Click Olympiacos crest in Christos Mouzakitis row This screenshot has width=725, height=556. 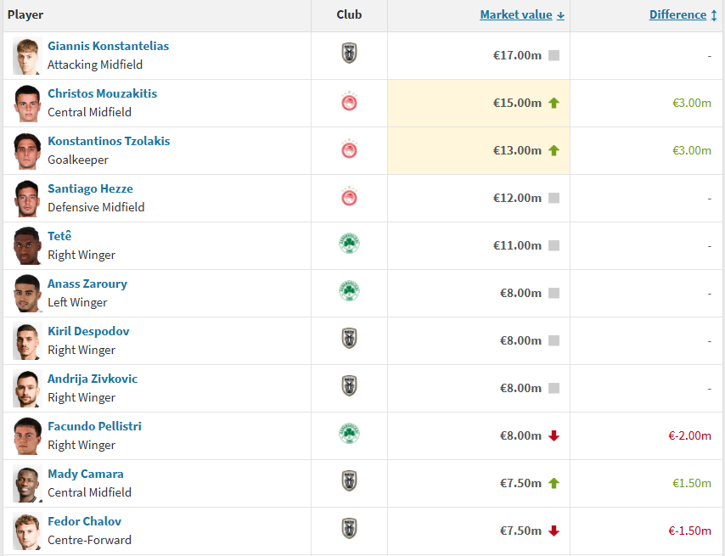(349, 103)
